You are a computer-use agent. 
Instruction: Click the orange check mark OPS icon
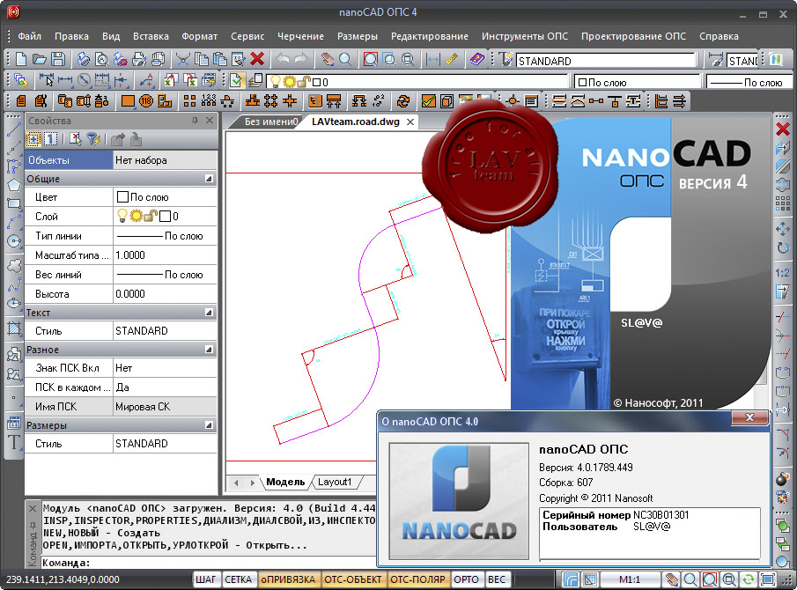[429, 101]
